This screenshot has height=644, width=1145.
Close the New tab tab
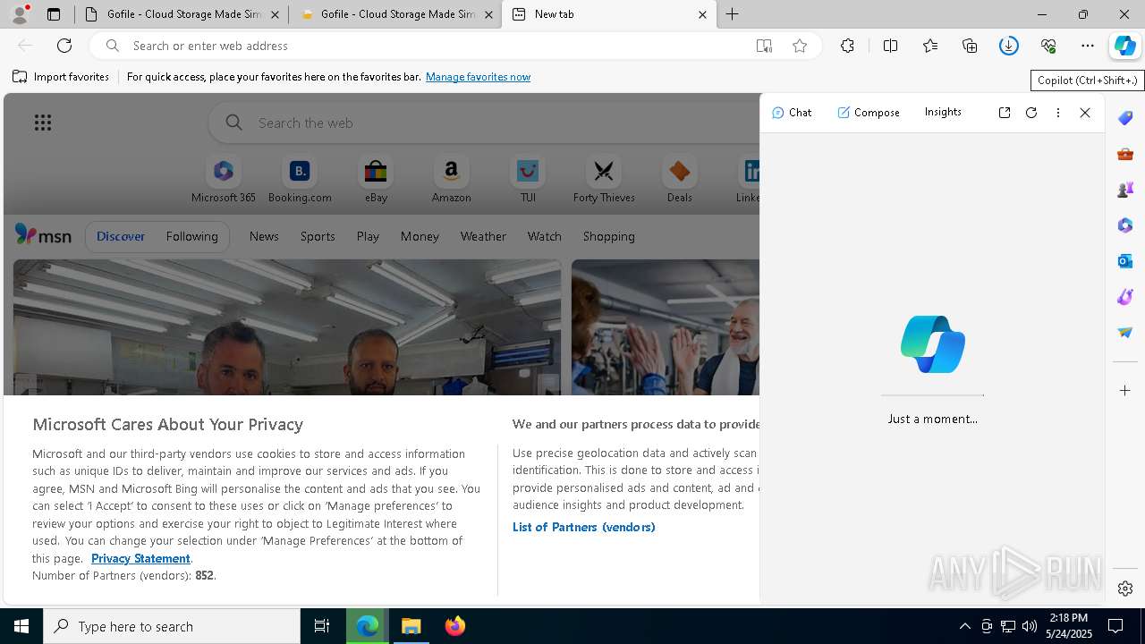[702, 14]
